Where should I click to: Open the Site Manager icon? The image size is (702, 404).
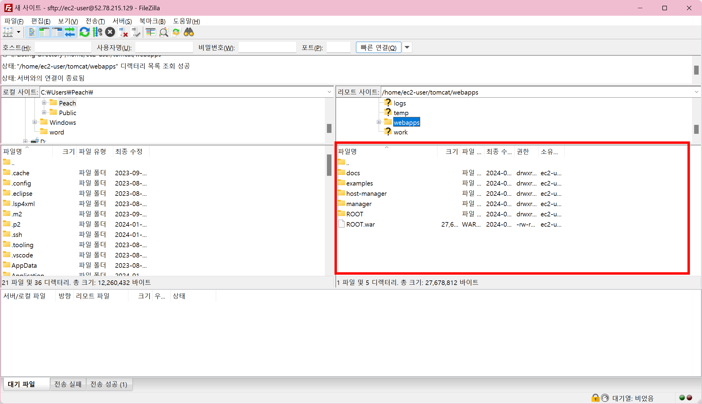tap(8, 32)
